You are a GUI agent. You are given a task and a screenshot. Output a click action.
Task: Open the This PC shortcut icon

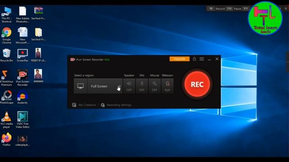(6, 15)
